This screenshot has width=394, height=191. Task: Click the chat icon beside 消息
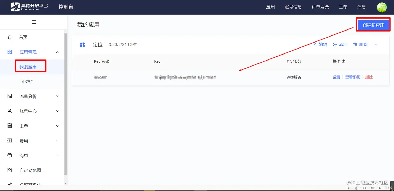(x=10, y=155)
